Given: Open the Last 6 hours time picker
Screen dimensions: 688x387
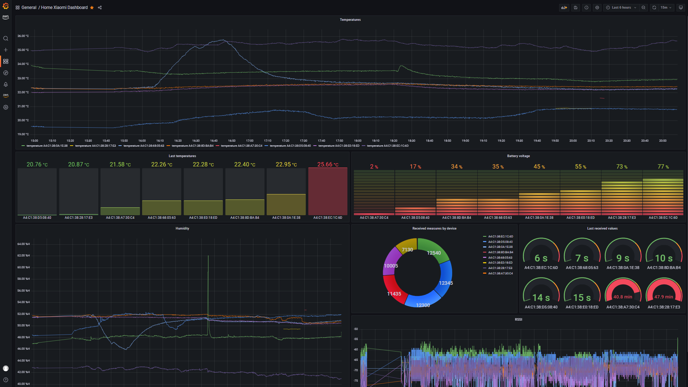Looking at the screenshot, I should click(621, 8).
